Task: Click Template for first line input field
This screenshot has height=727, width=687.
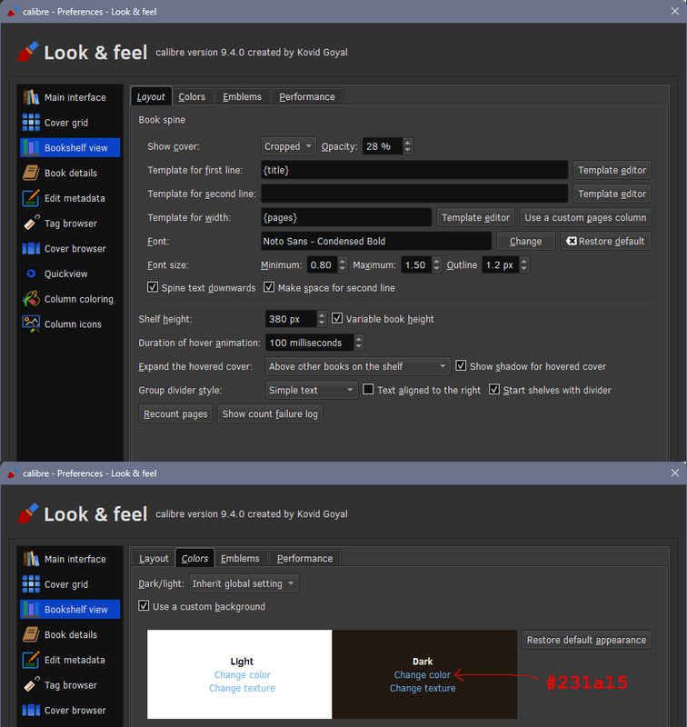Action: (x=414, y=170)
